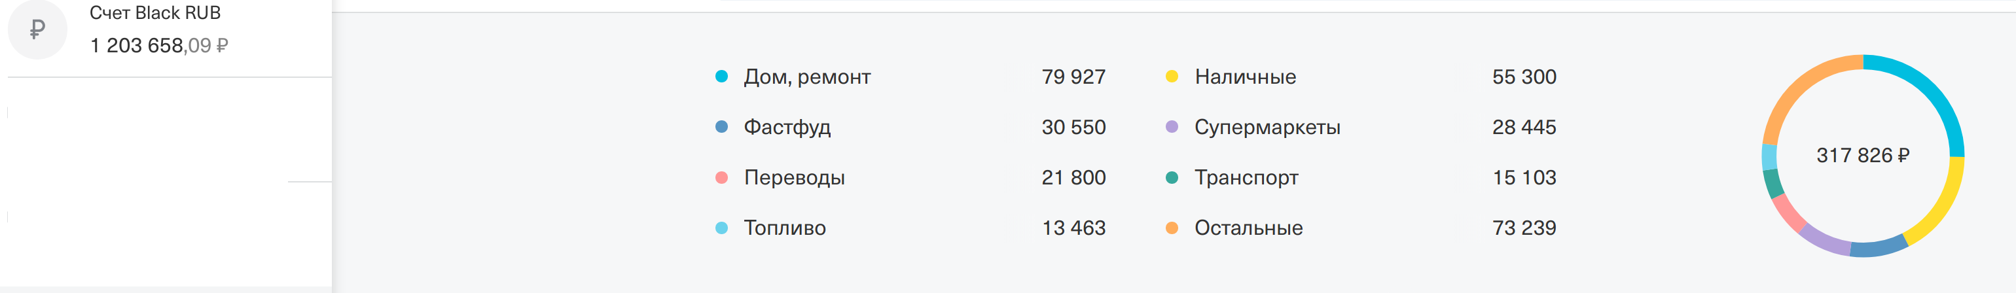This screenshot has height=293, width=2016.
Task: Click the cyan dot beside Дом, ремонт
Action: click(721, 76)
